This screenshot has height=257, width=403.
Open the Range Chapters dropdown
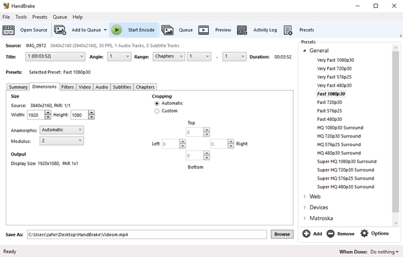(x=169, y=56)
